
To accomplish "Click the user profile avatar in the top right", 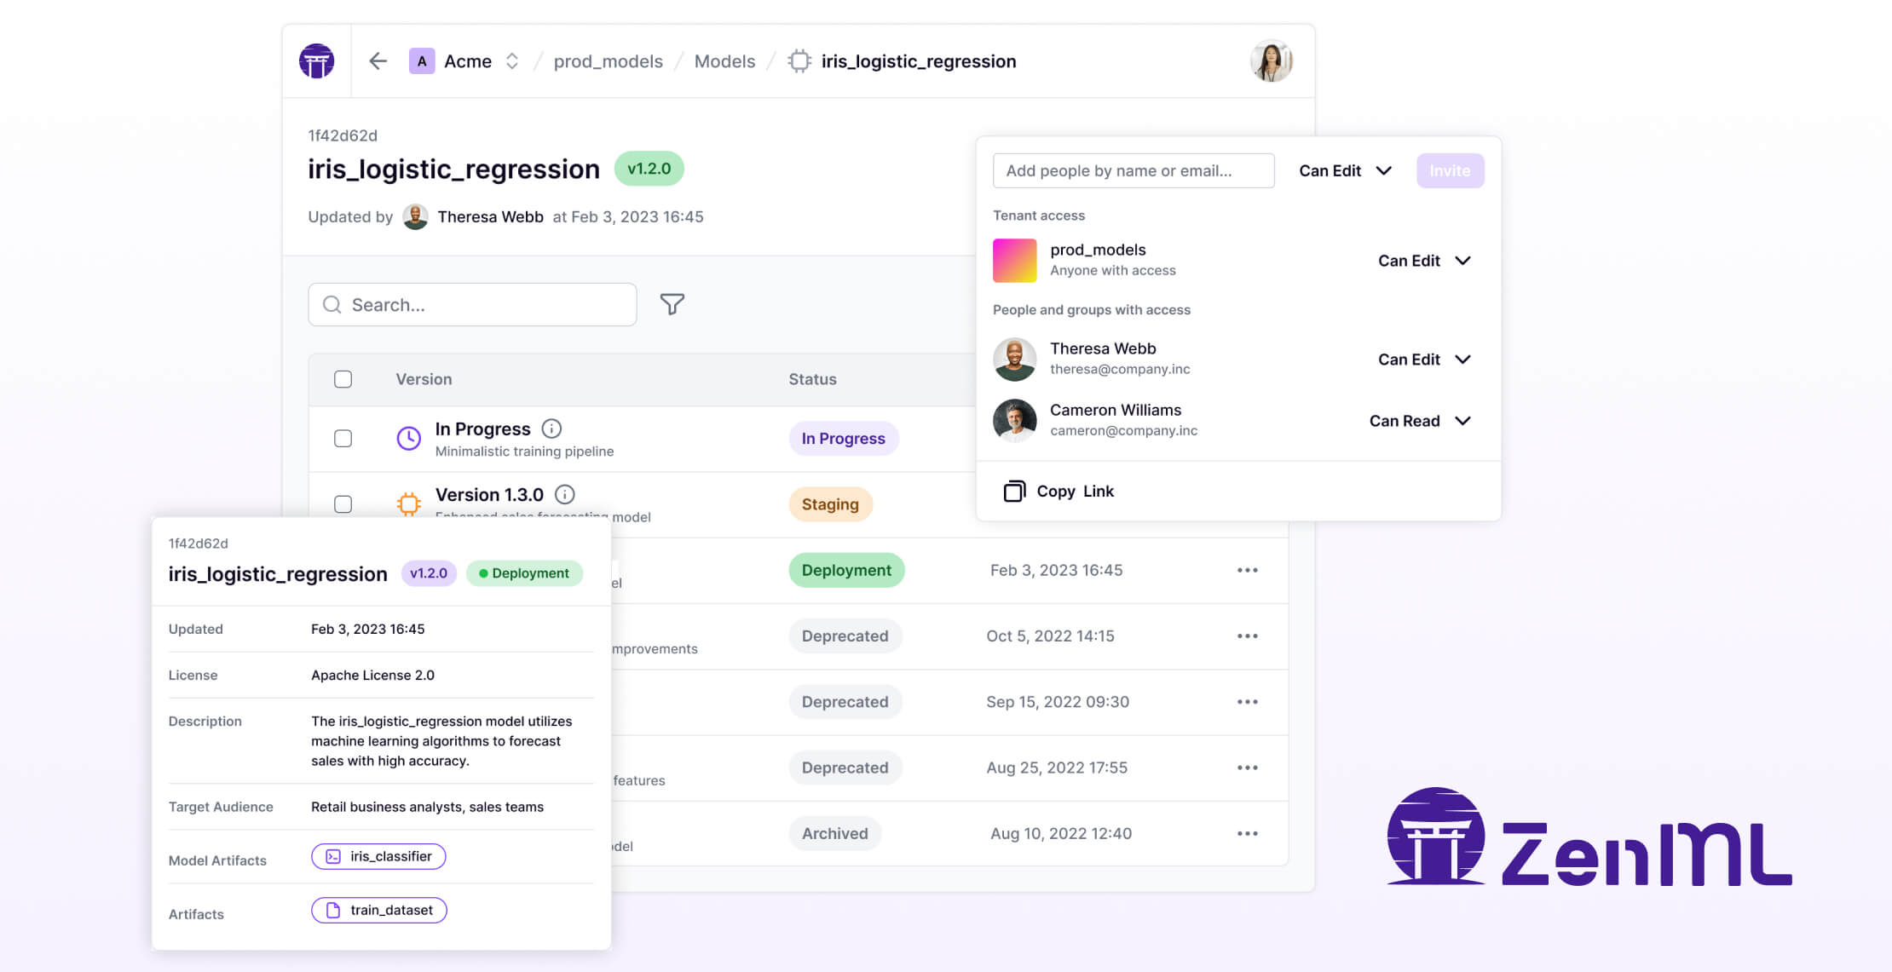I will pyautogui.click(x=1270, y=60).
